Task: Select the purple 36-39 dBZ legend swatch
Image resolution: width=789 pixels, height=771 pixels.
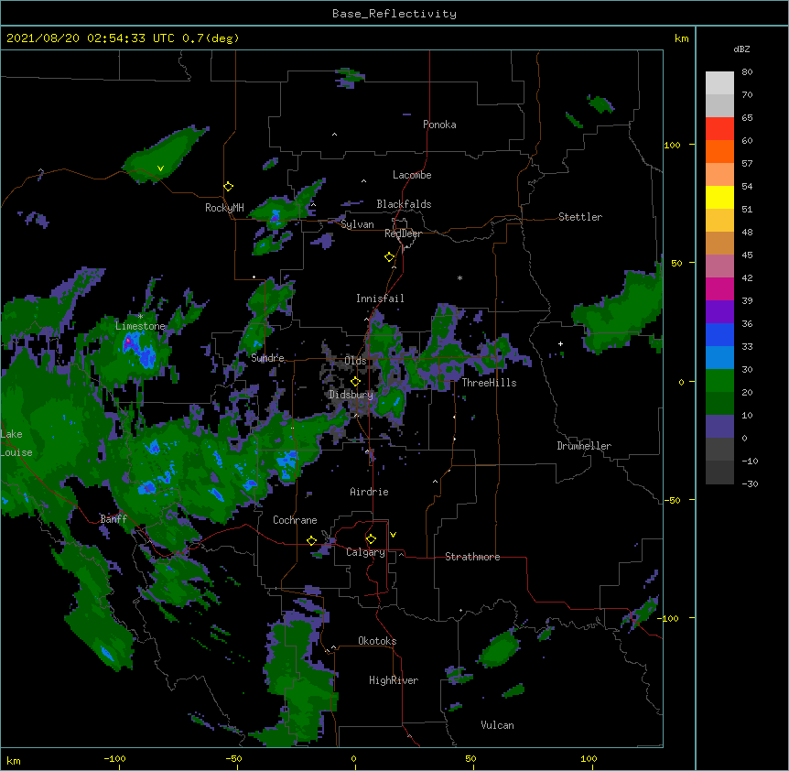Action: coord(719,311)
